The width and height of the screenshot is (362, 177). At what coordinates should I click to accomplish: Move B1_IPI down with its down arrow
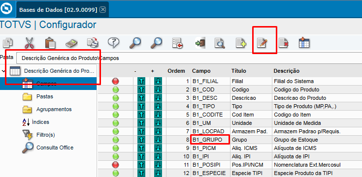158,156
